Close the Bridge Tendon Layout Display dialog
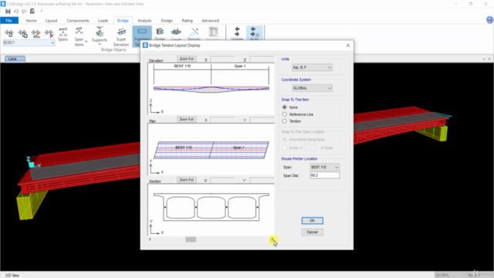 pyautogui.click(x=348, y=46)
